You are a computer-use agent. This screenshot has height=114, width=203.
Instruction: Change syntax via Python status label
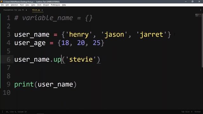coord(197,112)
